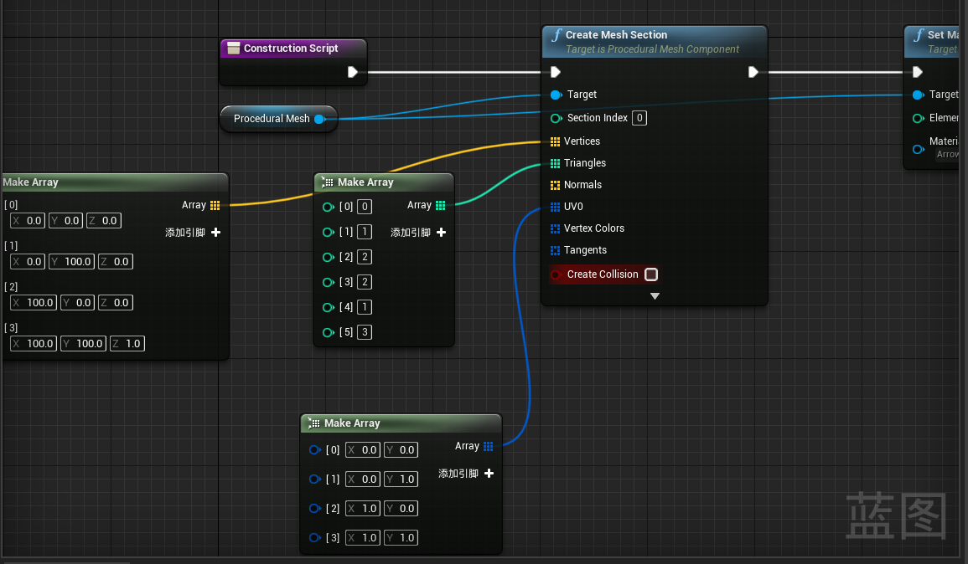968x564 pixels.
Task: Enable the Create Collision checkbox
Action: (x=651, y=274)
